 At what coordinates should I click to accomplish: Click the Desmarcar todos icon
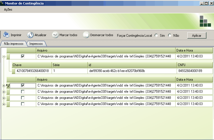[x=86, y=35]
